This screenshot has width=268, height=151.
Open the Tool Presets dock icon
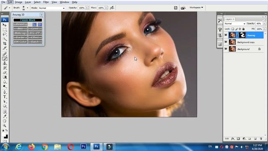tap(220, 21)
